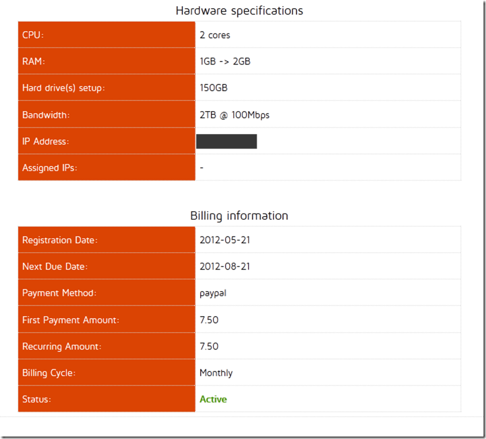Select the 'Registration Date:' label
This screenshot has height=439, width=486.
click(60, 240)
